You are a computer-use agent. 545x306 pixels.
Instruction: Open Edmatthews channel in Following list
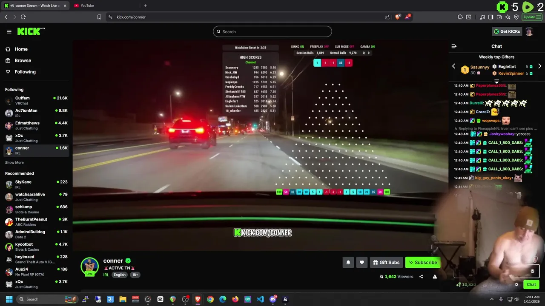[x=36, y=125]
